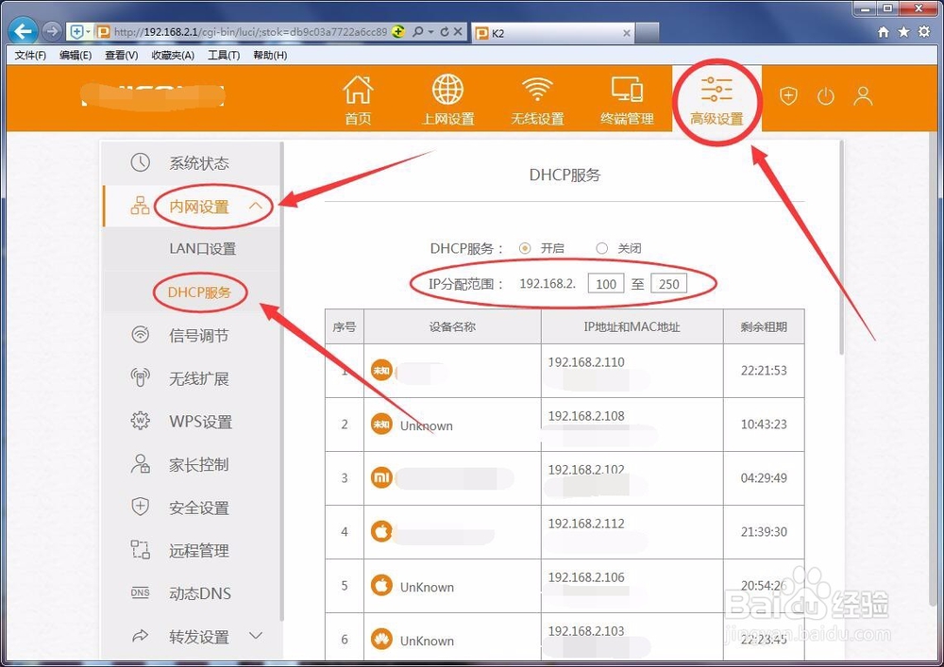The height and width of the screenshot is (667, 944).
Task: Open the 工具(T) menu
Action: coord(225,55)
